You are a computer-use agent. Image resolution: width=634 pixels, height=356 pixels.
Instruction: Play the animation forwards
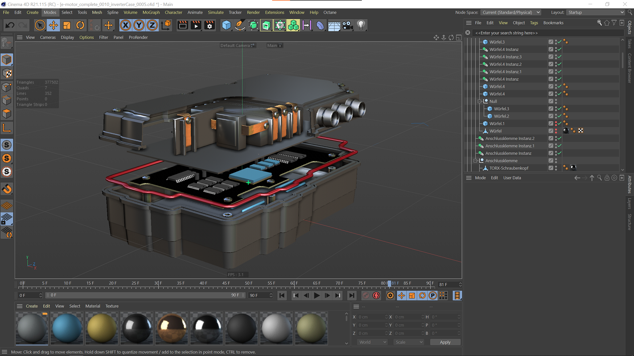tap(317, 296)
